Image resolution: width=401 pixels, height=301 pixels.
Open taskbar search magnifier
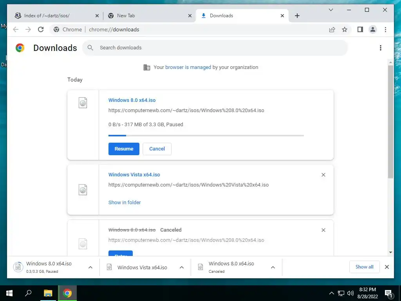coord(28,293)
